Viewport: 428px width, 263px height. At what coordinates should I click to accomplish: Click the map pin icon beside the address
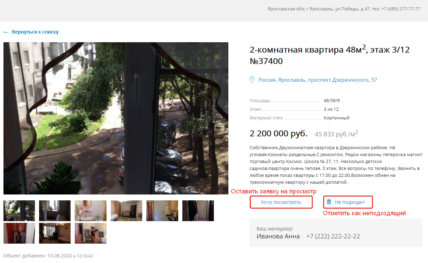coord(252,80)
